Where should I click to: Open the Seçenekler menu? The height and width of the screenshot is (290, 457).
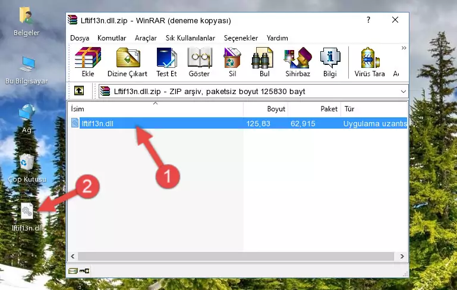click(241, 38)
